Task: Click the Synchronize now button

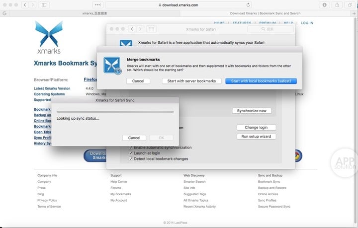Action: (x=252, y=111)
